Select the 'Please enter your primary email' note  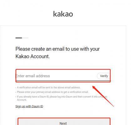pyautogui.click(x=53, y=92)
